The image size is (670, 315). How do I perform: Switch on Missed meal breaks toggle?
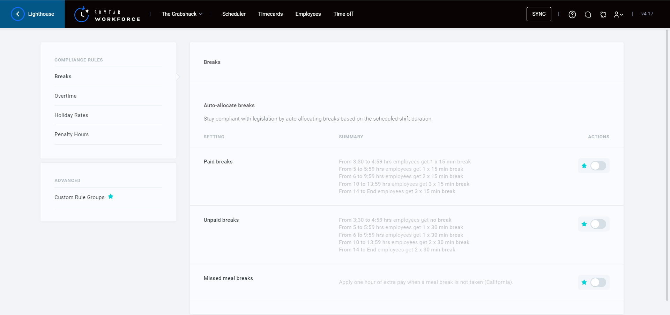598,282
